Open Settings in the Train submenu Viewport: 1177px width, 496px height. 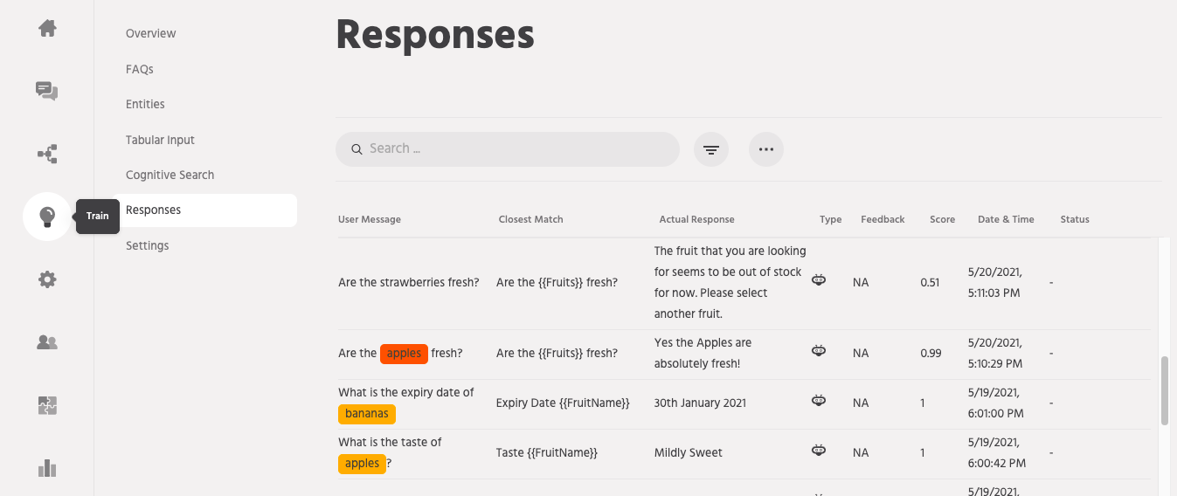click(147, 245)
